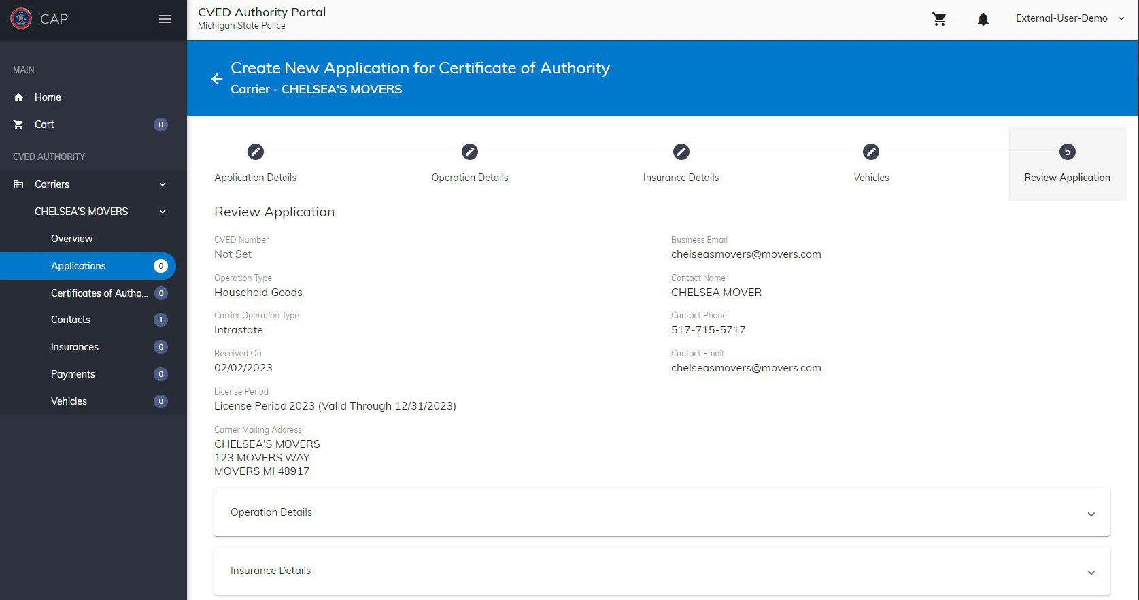Click the Application Details pencil step icon
Viewport: 1139px width, 600px height.
coord(256,152)
